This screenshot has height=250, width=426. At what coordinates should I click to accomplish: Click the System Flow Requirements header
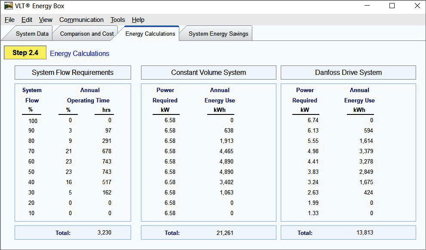[x=73, y=73]
